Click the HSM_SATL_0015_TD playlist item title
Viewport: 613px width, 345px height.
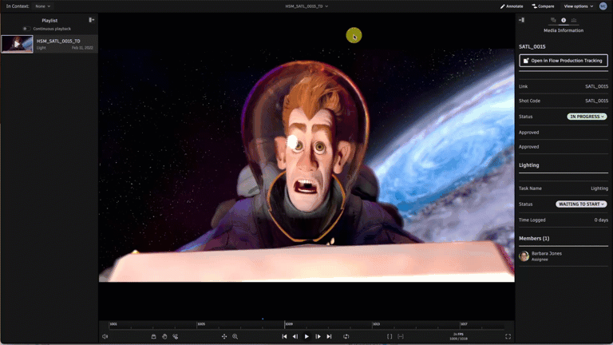click(x=58, y=41)
